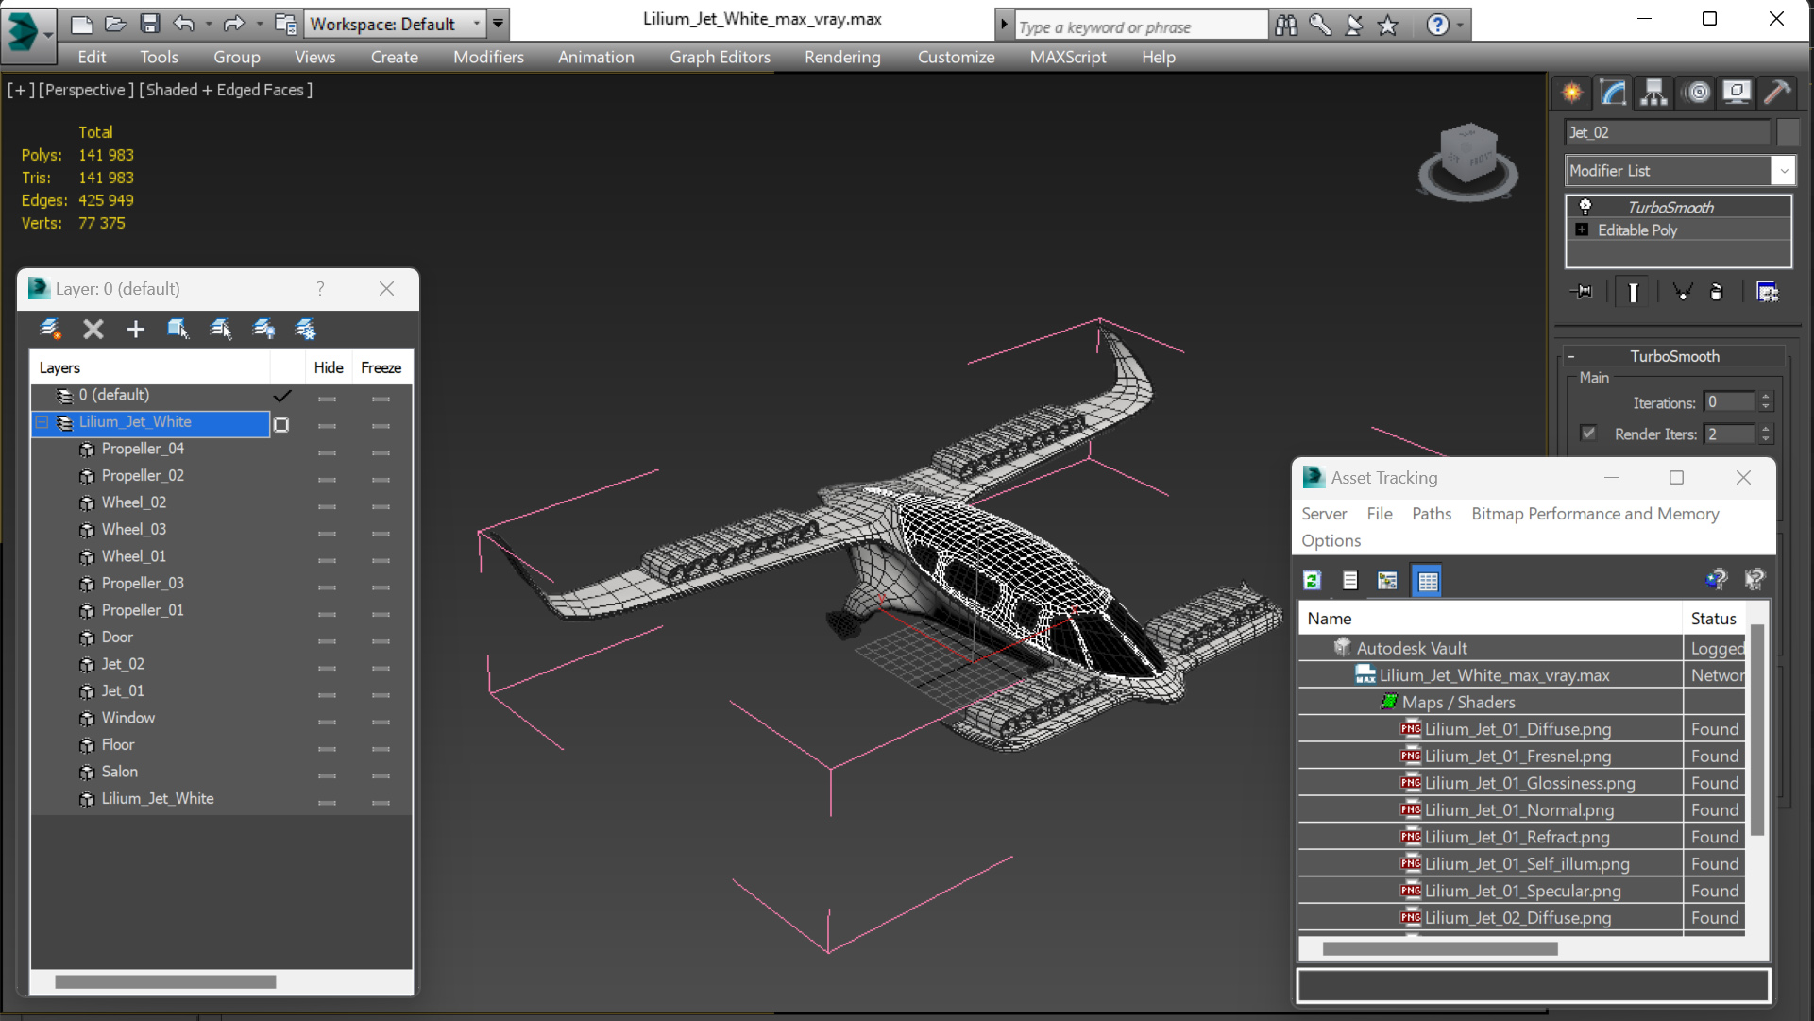This screenshot has height=1021, width=1814.
Task: Open the Graph Editors menu
Action: coord(720,57)
